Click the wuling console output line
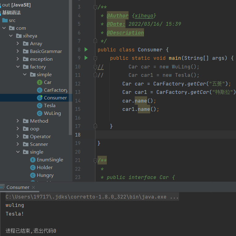The width and height of the screenshot is (236, 236). (x=15, y=205)
